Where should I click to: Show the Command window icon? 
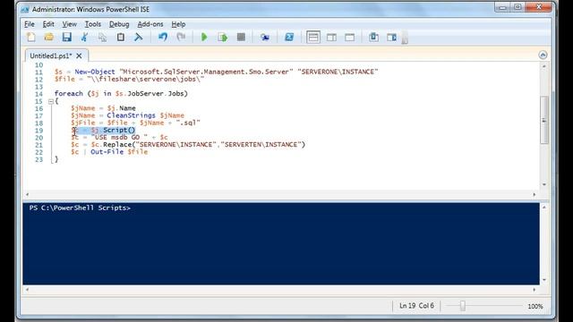[373, 38]
